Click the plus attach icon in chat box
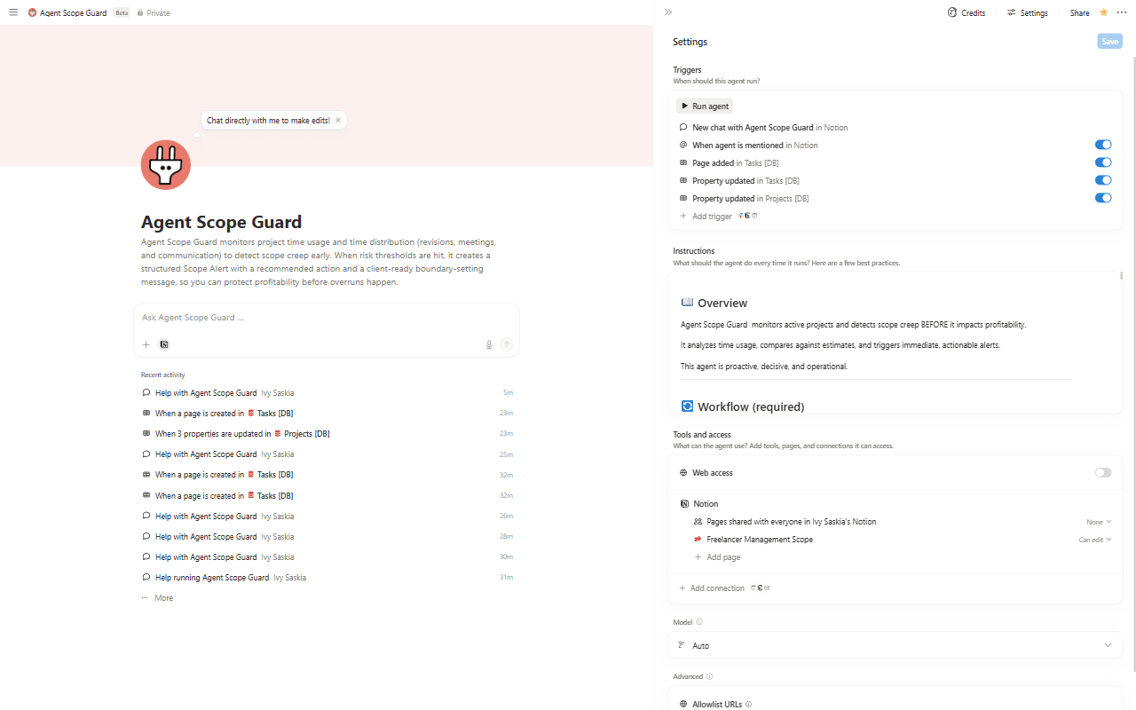The height and width of the screenshot is (710, 1136). 146,344
